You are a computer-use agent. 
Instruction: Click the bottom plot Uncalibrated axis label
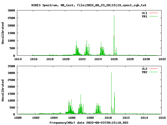click(3, 90)
